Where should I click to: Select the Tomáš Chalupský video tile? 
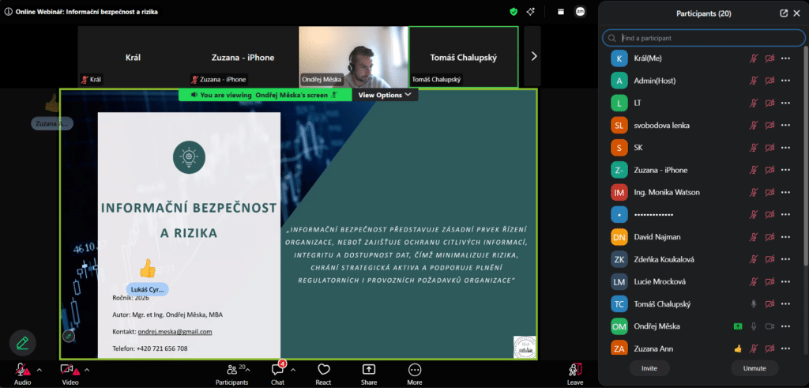click(463, 57)
